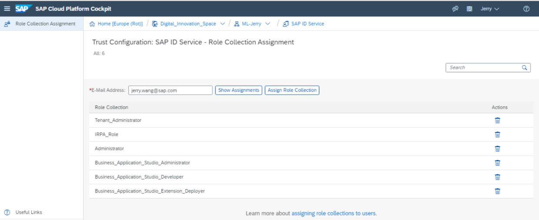Click the Actions column header
This screenshot has width=539, height=220.
coord(499,107)
